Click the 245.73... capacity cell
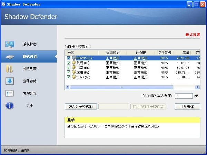This screenshot has height=155, width=207. 183,72
